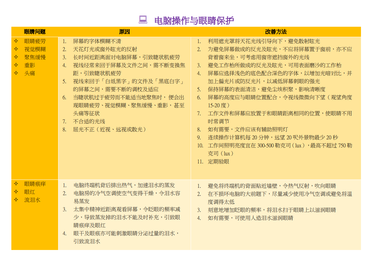Select the line 如有需要，文件应该有辅助照明灯
Screen dimensions: 365x258
[x=248, y=129]
